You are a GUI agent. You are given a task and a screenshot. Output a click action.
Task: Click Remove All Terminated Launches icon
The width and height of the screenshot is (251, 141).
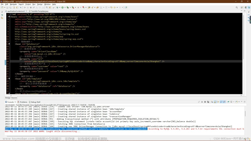tap(208, 102)
